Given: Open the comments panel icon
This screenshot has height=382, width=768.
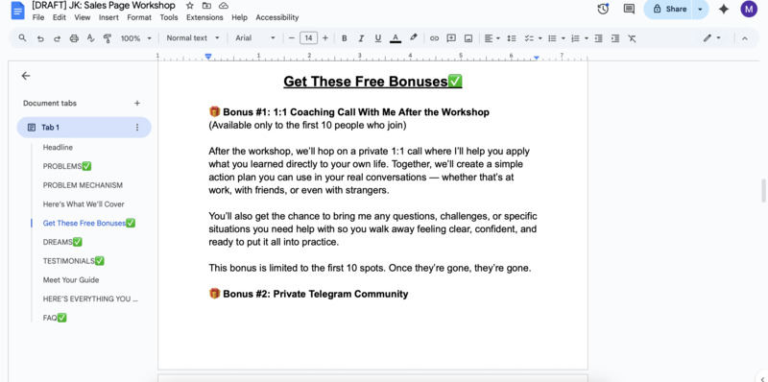Looking at the screenshot, I should 629,9.
